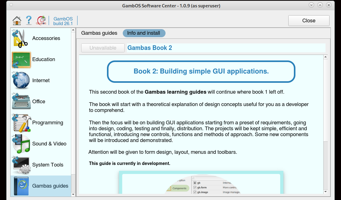Click the GambOS logo icon
The image size is (341, 200).
pyautogui.click(x=41, y=20)
